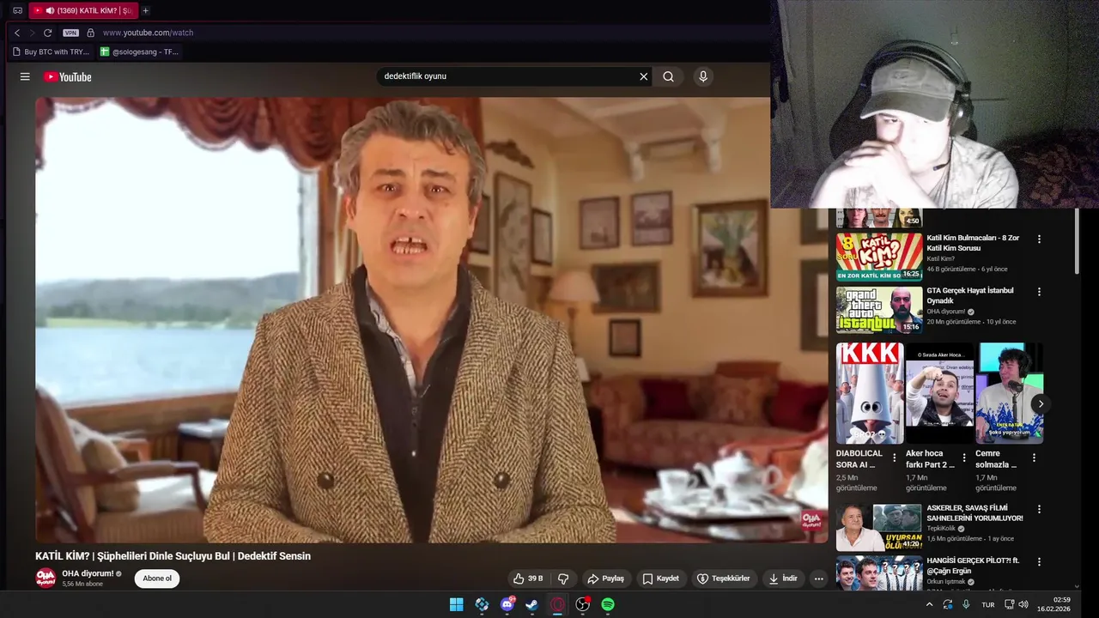The image size is (1099, 618).
Task: Open Spotify from the taskbar
Action: 608,604
